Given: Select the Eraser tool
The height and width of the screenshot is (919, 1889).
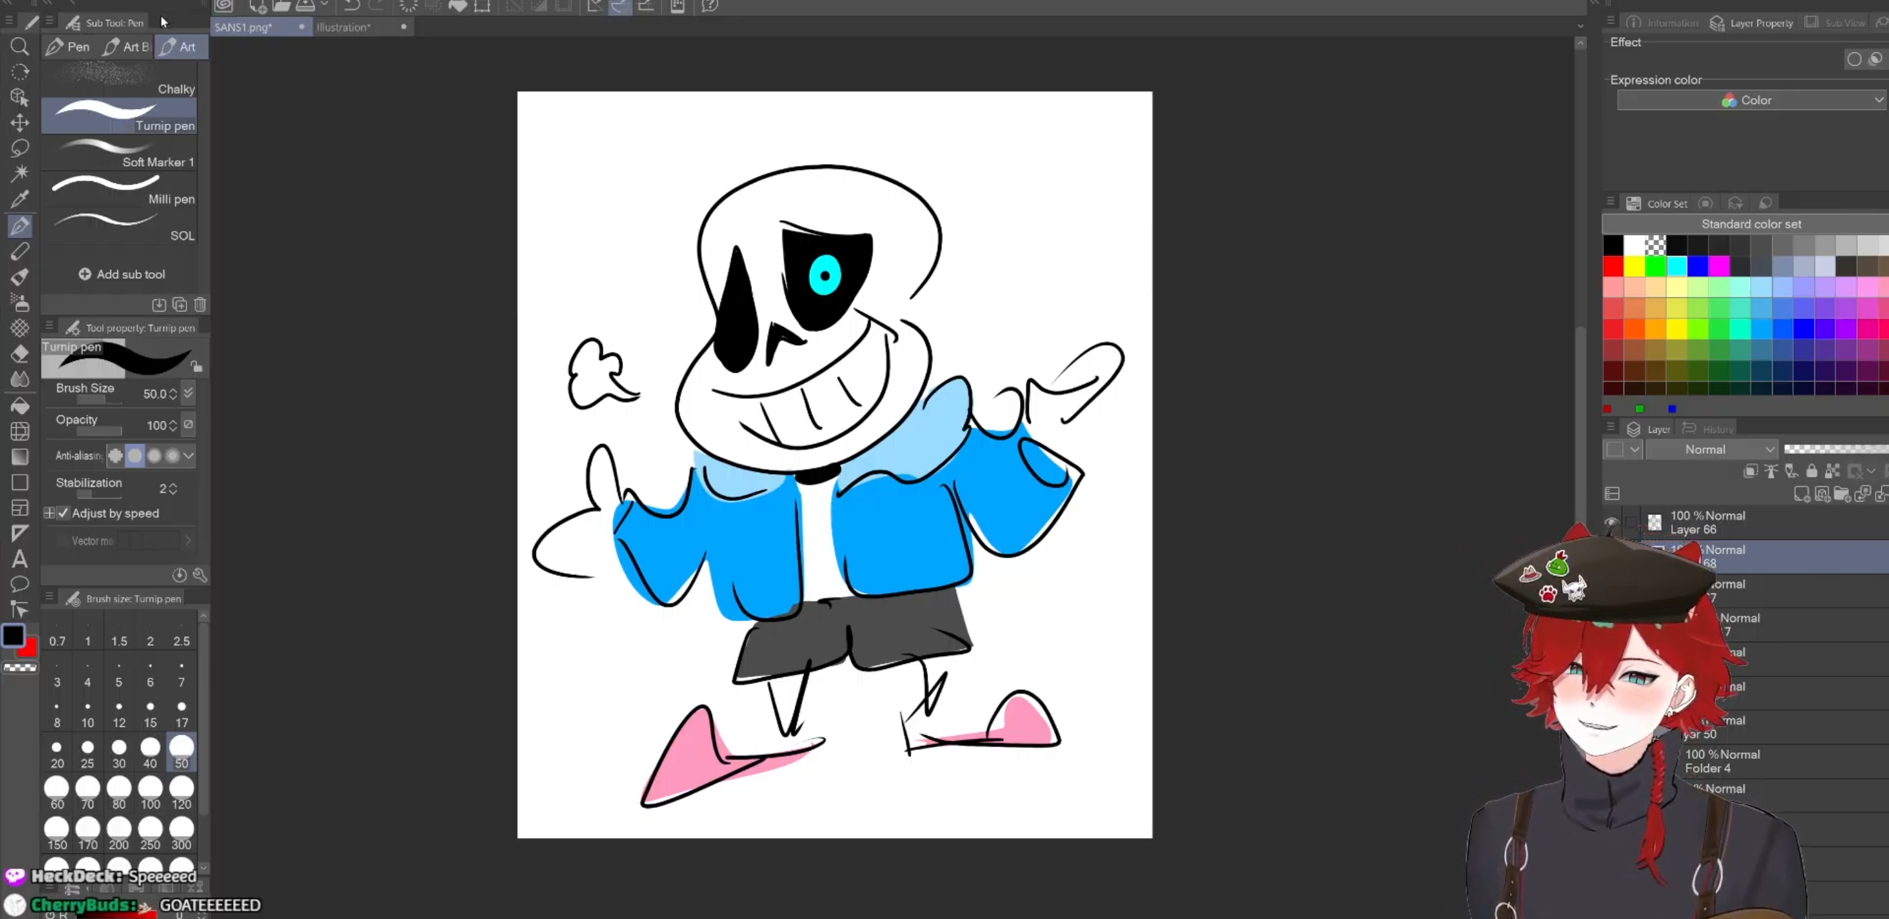Looking at the screenshot, I should [x=20, y=354].
